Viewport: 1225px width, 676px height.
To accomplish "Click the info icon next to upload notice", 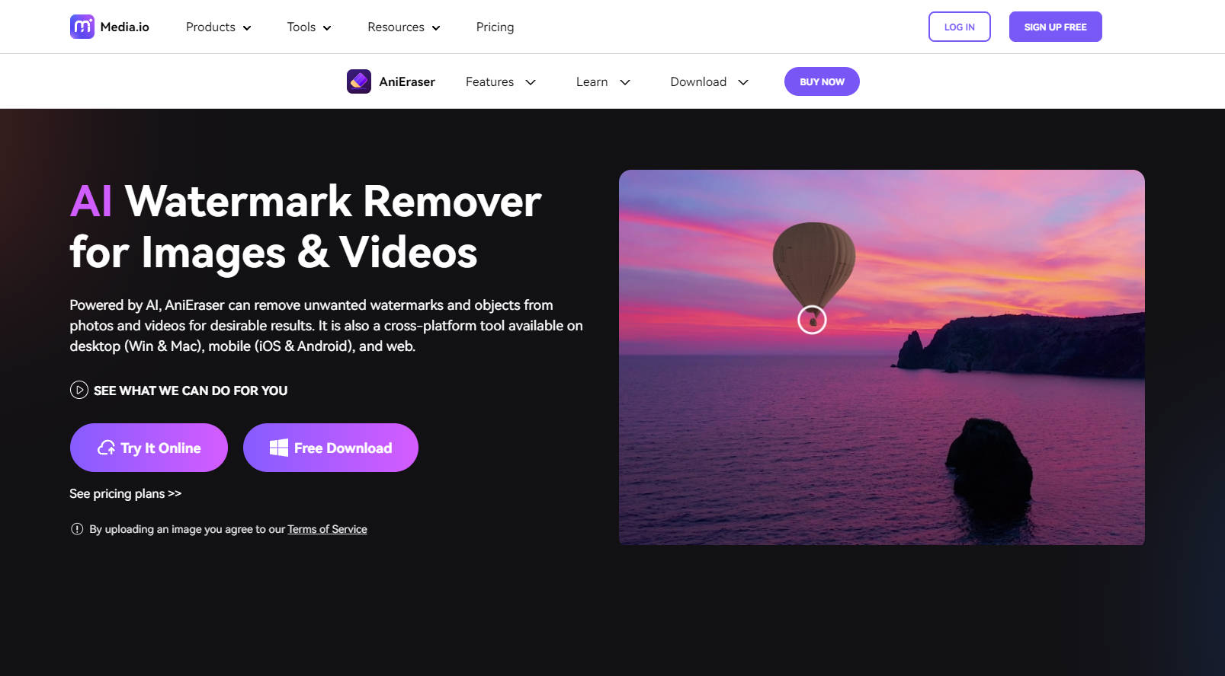I will click(77, 529).
